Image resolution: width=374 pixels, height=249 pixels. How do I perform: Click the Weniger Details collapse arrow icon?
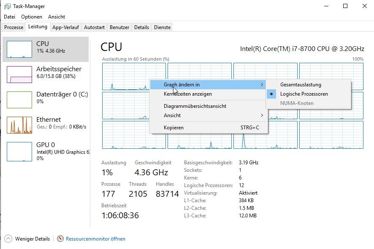click(8, 239)
